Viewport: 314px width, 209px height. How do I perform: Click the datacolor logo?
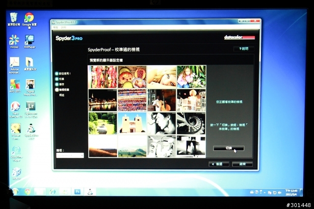pyautogui.click(x=239, y=37)
